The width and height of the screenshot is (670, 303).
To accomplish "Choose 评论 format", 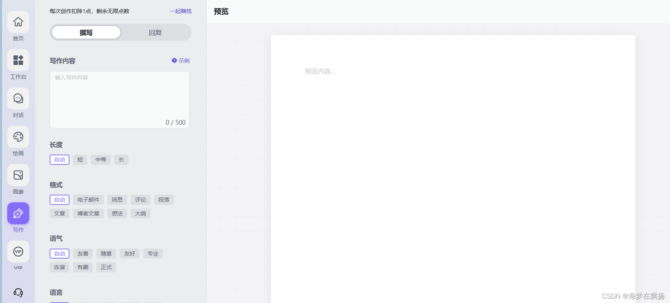I will 141,200.
